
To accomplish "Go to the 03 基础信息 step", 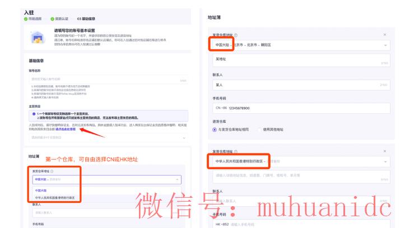I will click(x=86, y=19).
